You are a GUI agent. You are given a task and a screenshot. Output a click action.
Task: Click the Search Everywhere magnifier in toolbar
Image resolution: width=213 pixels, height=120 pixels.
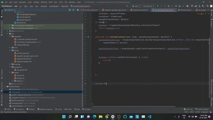coord(207,6)
